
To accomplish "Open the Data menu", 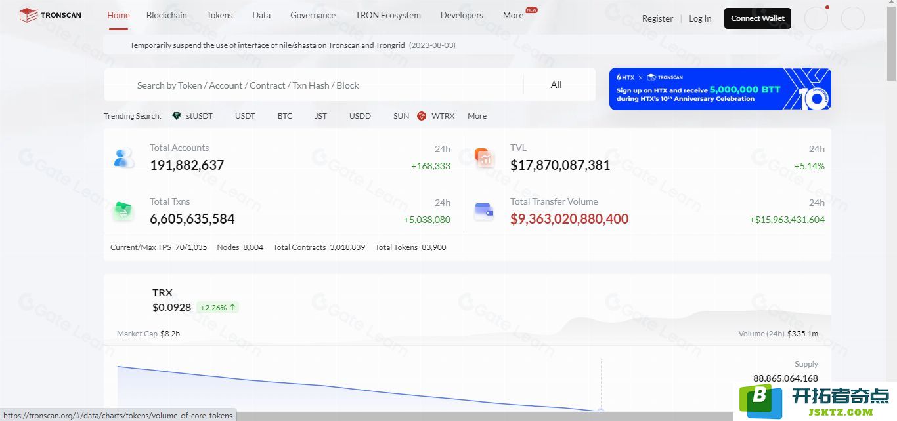I will coord(261,15).
